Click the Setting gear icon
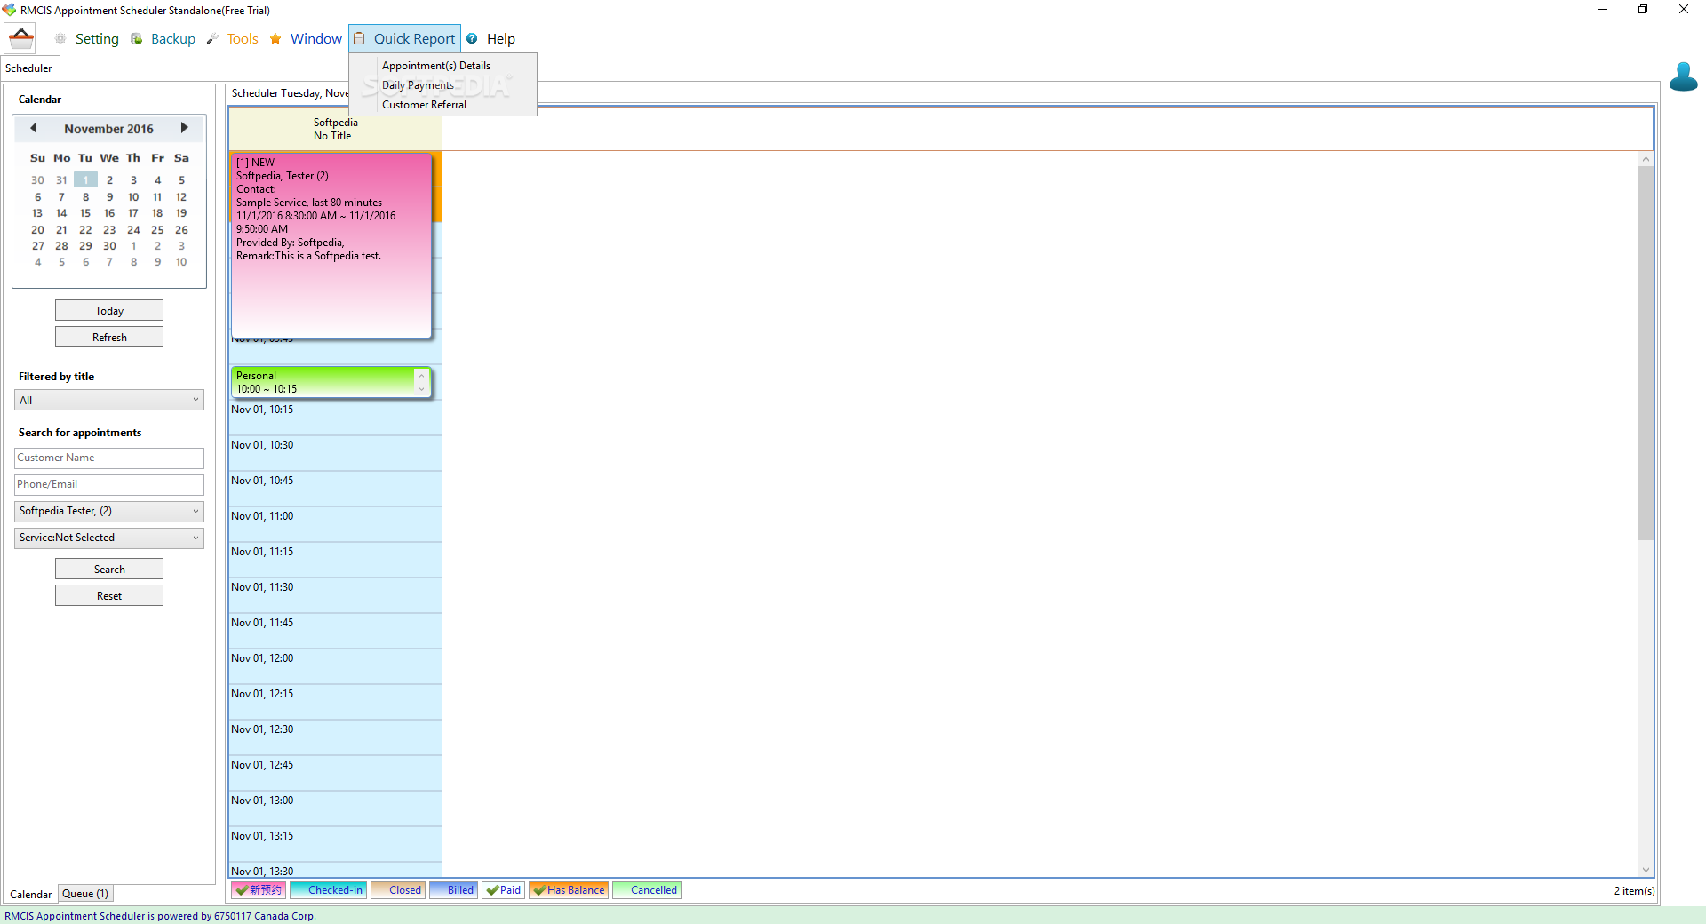The width and height of the screenshot is (1706, 924). pyautogui.click(x=60, y=39)
